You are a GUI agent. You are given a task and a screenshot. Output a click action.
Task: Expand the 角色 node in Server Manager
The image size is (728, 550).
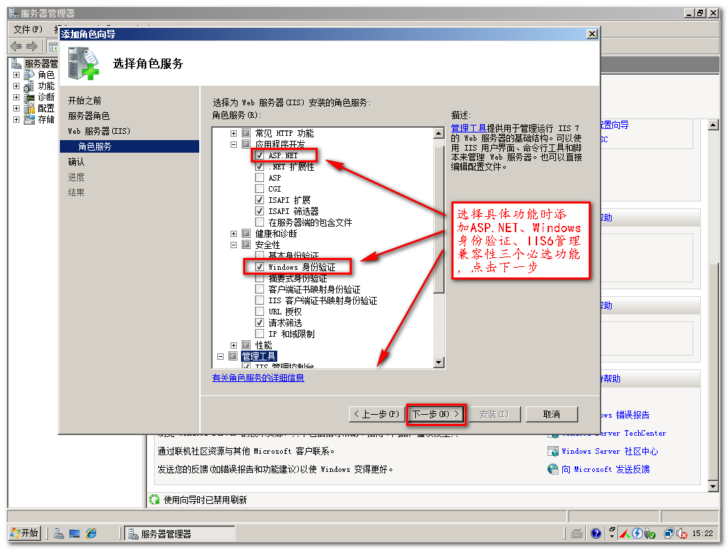tap(16, 75)
